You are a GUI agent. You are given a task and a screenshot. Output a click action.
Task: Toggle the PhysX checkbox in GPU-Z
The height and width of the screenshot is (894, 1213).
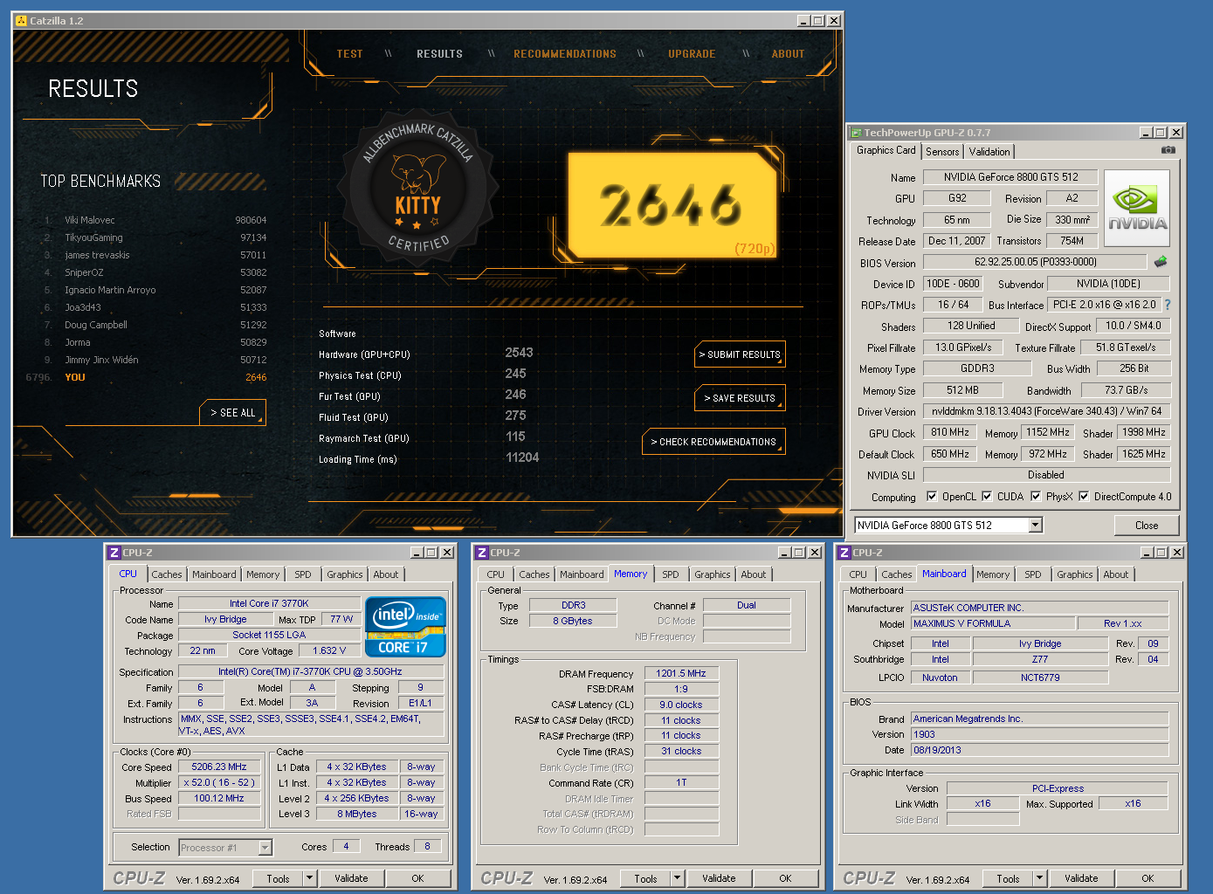coord(1036,496)
